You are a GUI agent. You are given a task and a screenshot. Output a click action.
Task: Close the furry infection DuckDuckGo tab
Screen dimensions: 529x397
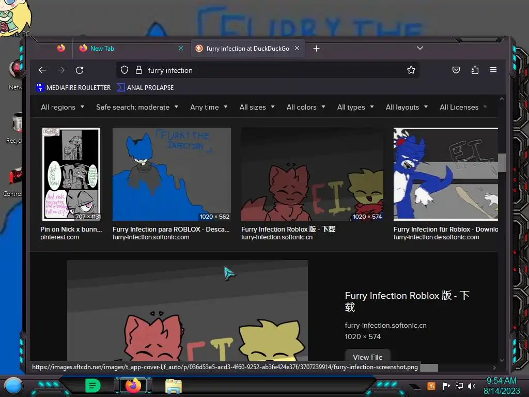pos(297,48)
